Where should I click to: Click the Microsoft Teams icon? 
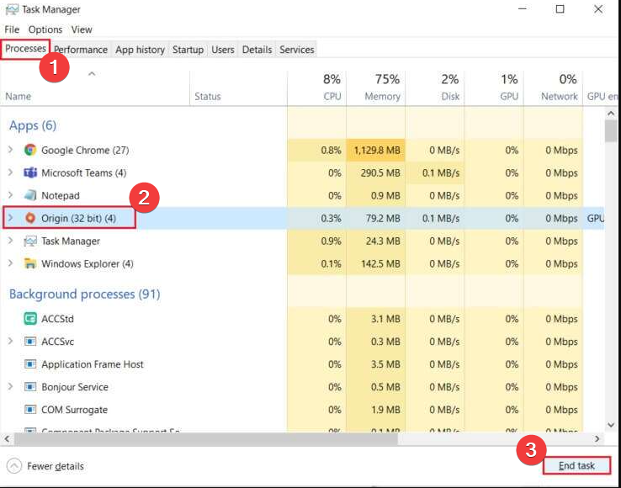coord(30,172)
